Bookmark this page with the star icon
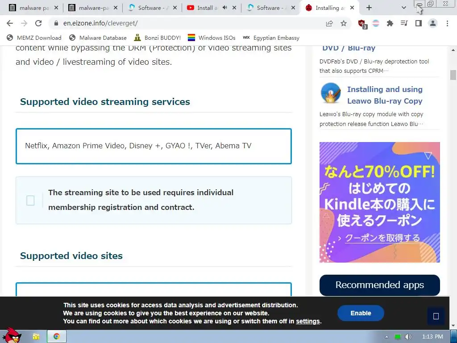 [x=344, y=23]
